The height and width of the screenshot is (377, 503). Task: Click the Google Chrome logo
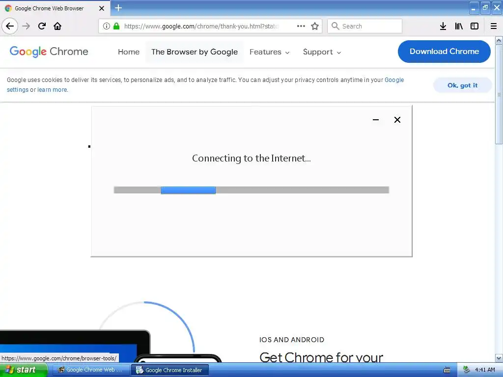(x=49, y=52)
